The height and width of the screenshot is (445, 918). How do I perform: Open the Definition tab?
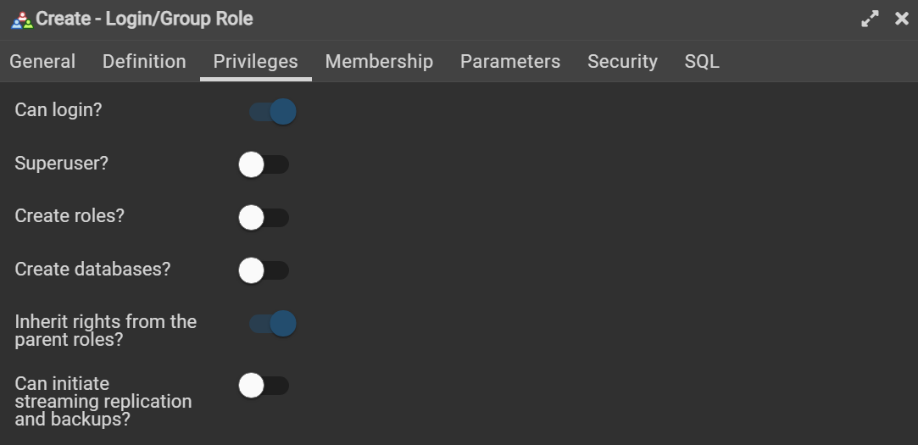click(144, 62)
